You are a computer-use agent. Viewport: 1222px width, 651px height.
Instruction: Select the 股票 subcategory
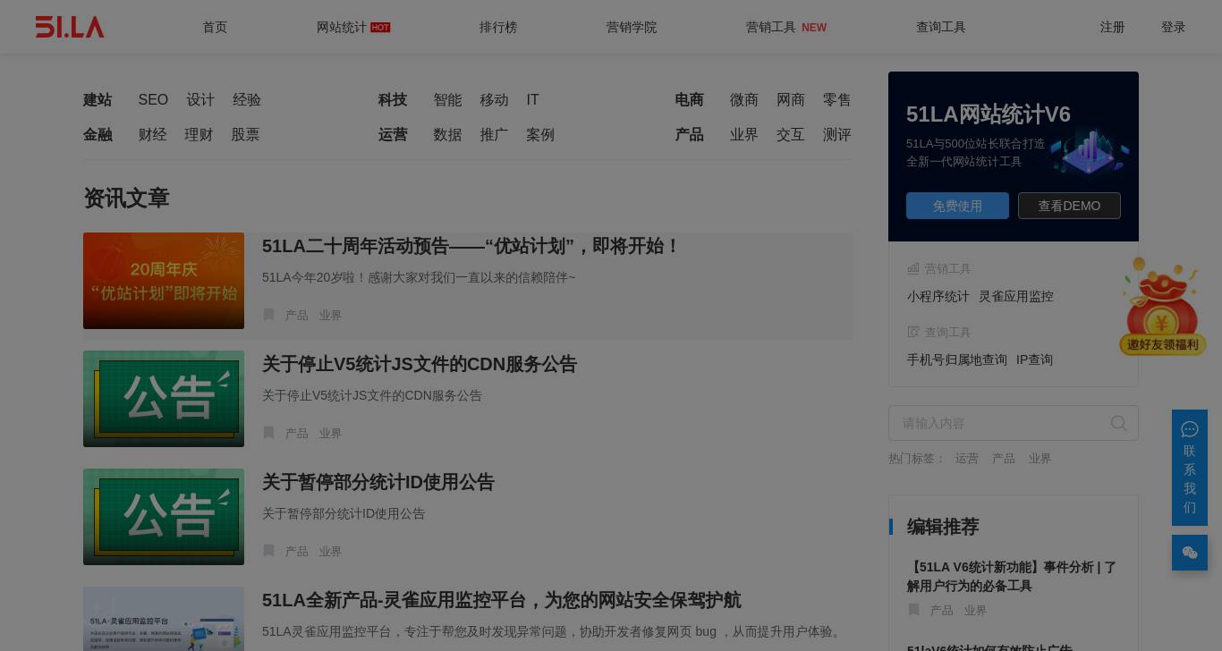click(245, 135)
